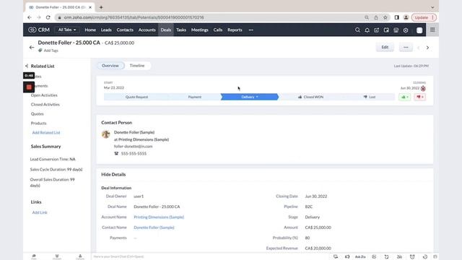Click the Zoho CRM logo
The width and height of the screenshot is (462, 260).
39,30
